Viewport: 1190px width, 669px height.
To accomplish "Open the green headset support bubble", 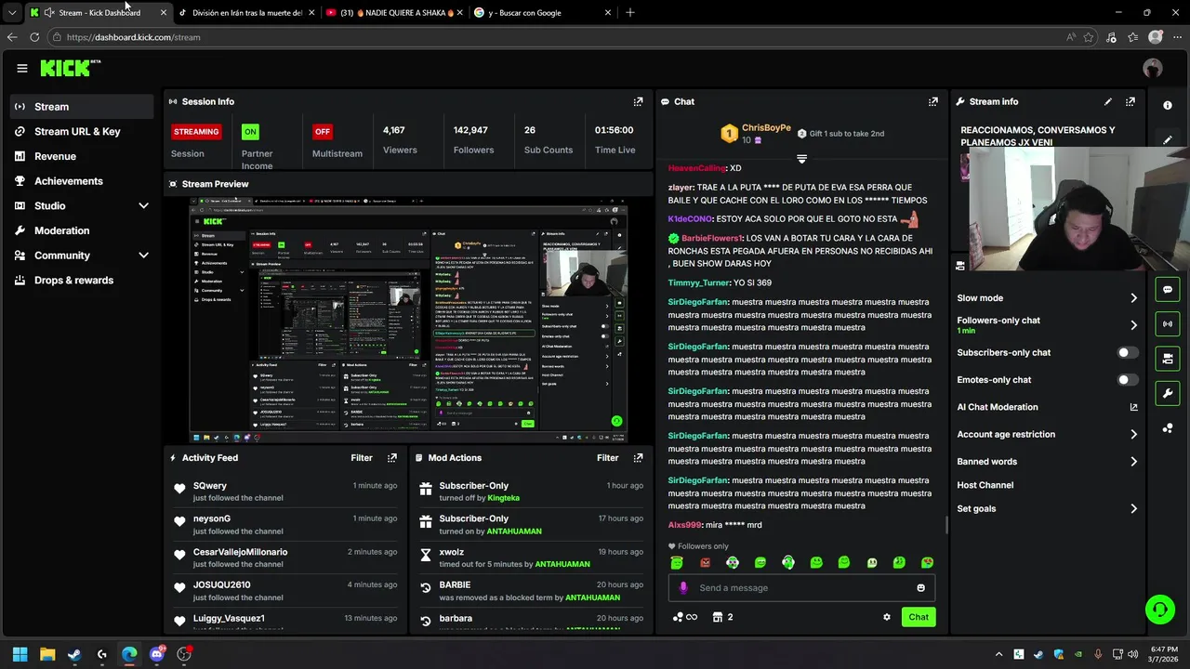I will click(x=1159, y=610).
